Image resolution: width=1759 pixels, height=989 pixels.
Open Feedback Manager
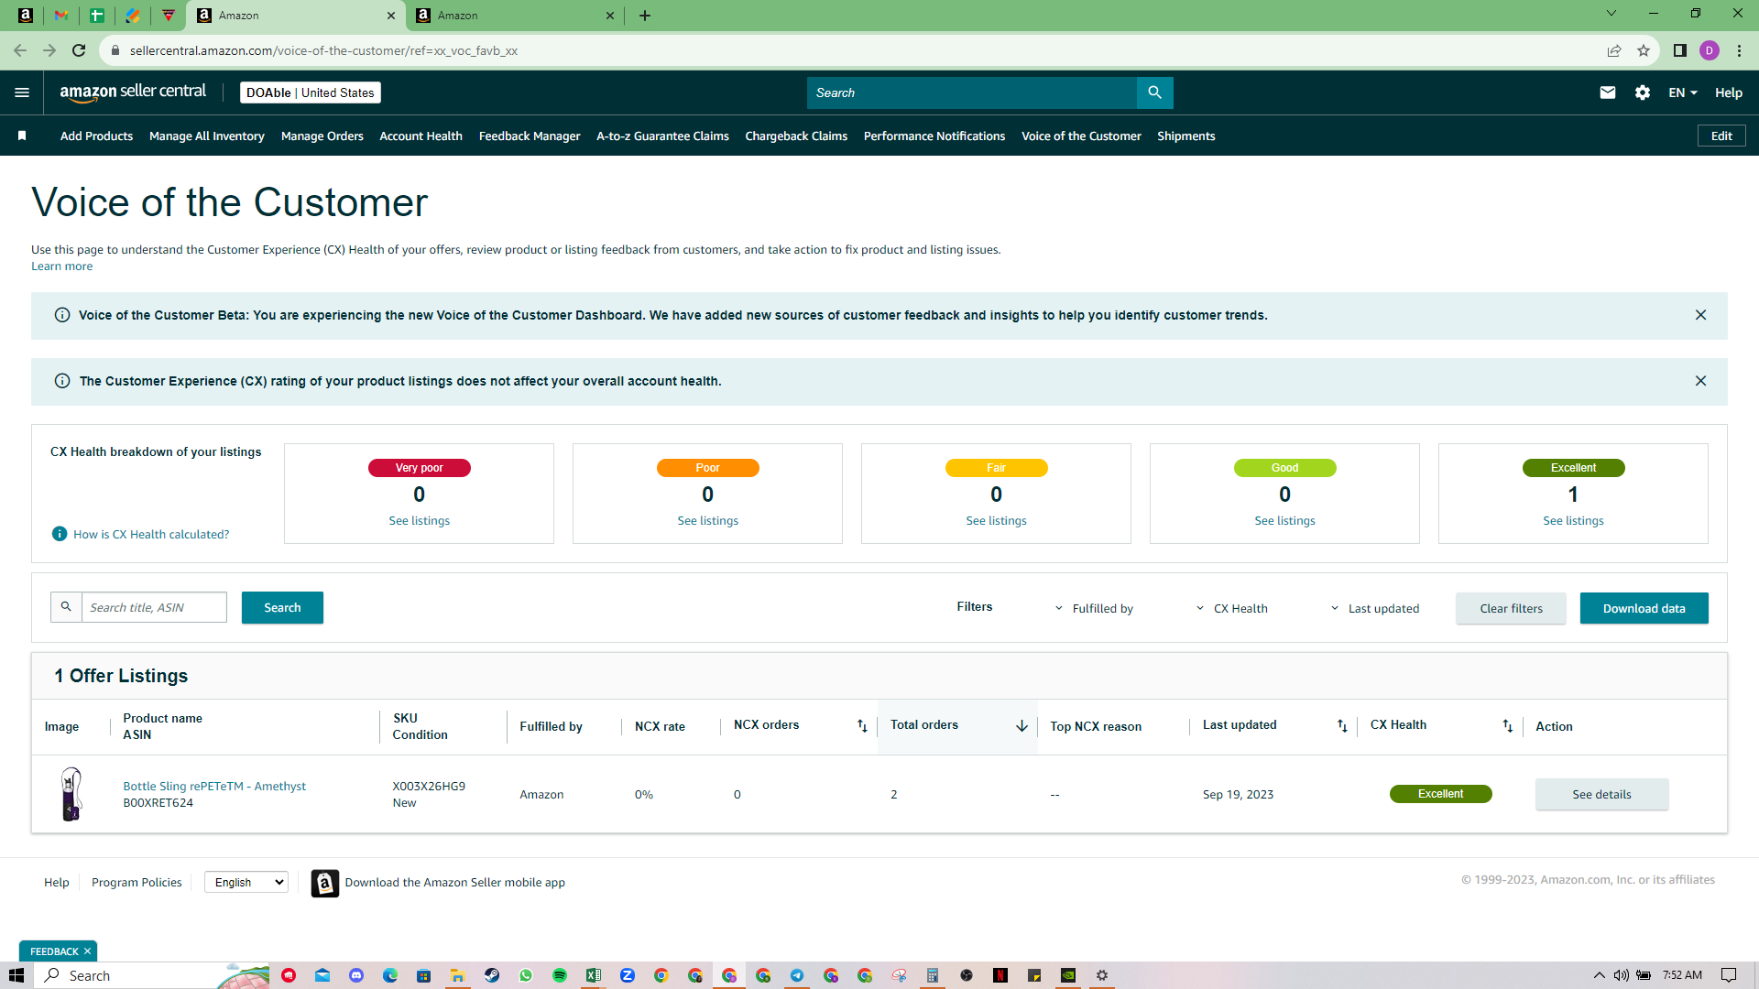(530, 136)
